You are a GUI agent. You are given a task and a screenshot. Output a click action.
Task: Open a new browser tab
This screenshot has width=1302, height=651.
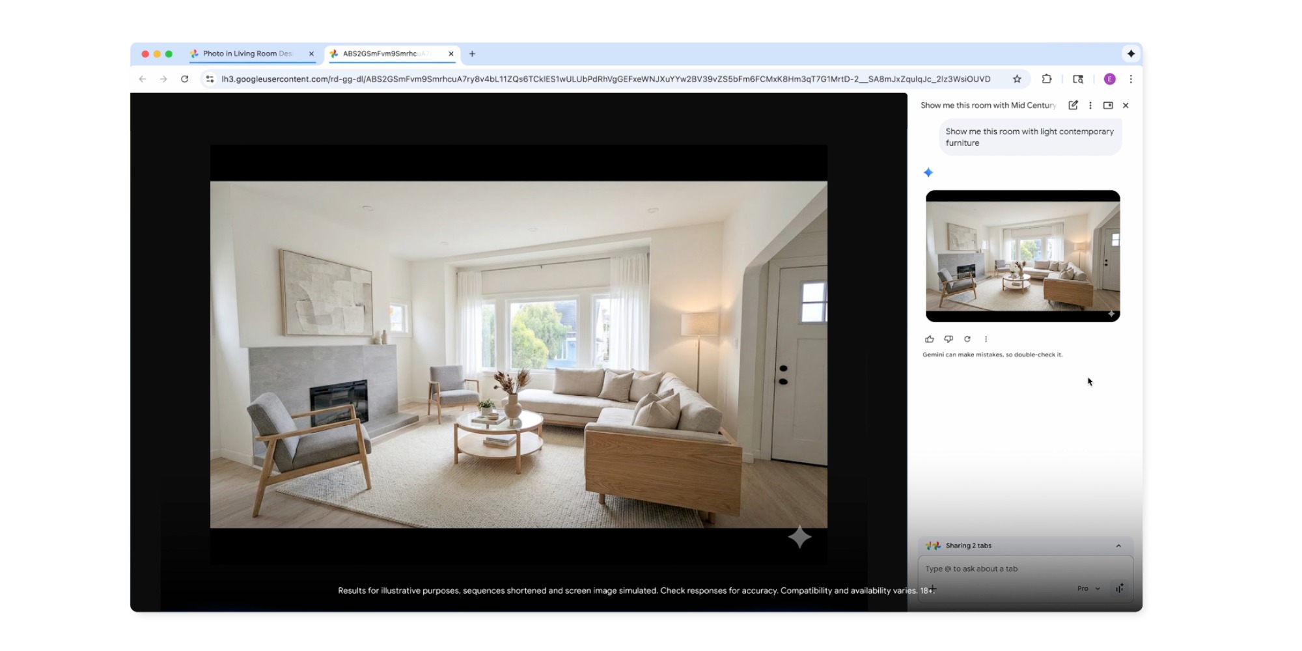(x=473, y=54)
